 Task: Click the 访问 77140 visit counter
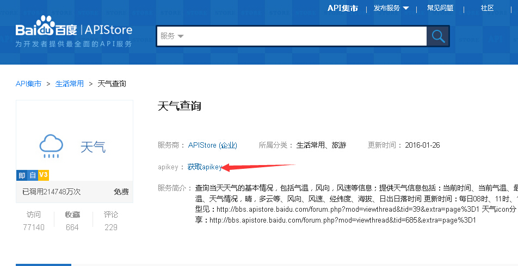pos(34,221)
